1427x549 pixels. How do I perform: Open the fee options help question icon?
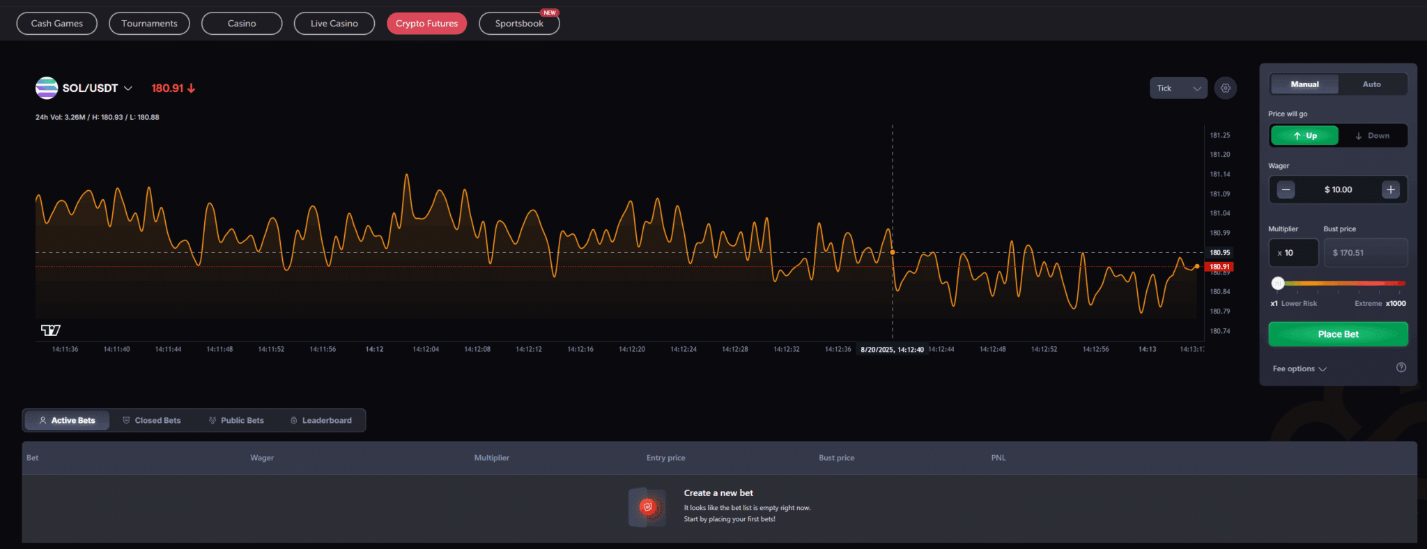tap(1401, 368)
